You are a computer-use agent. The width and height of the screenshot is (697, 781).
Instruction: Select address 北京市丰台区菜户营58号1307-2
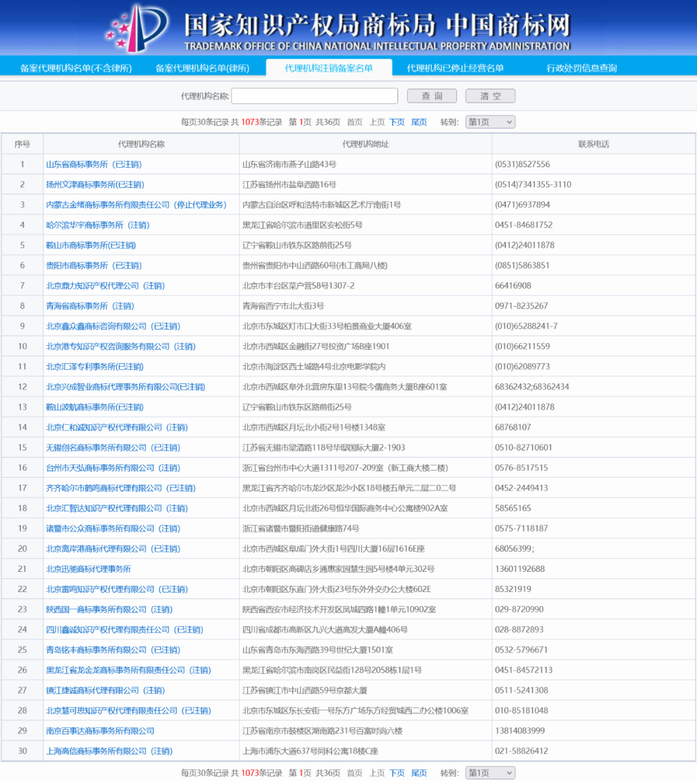tap(298, 286)
